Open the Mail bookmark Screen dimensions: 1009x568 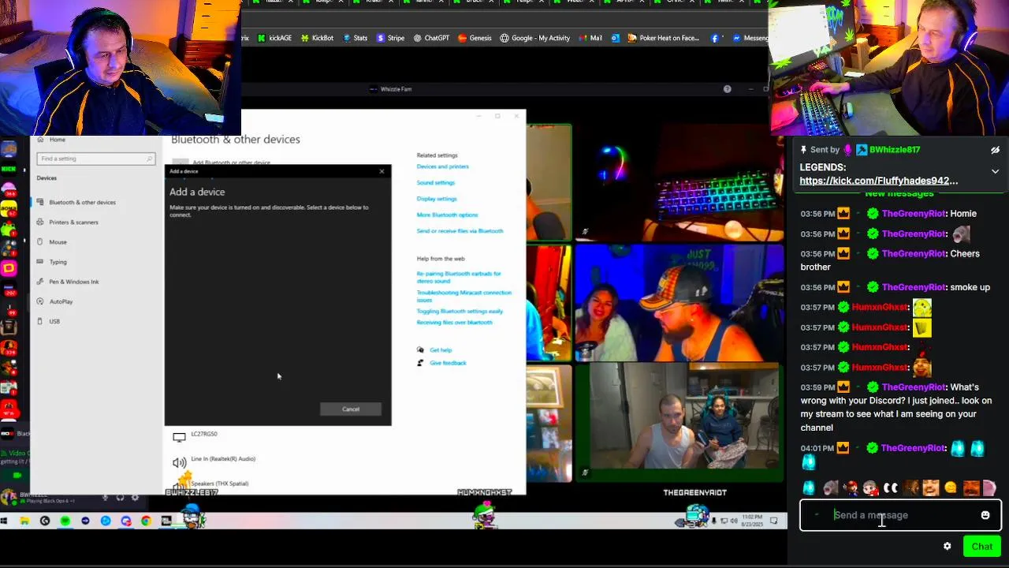tap(590, 38)
